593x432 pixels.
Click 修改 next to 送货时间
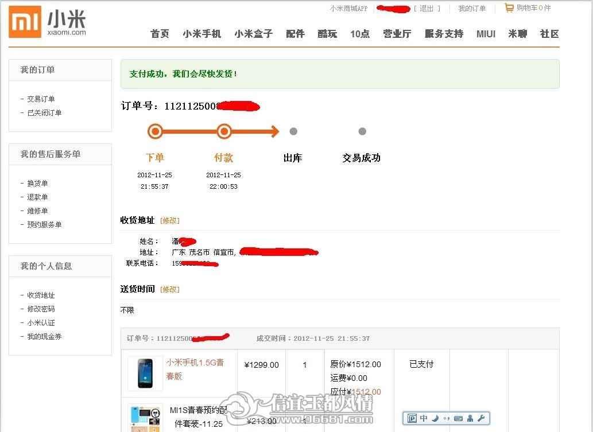(x=170, y=289)
